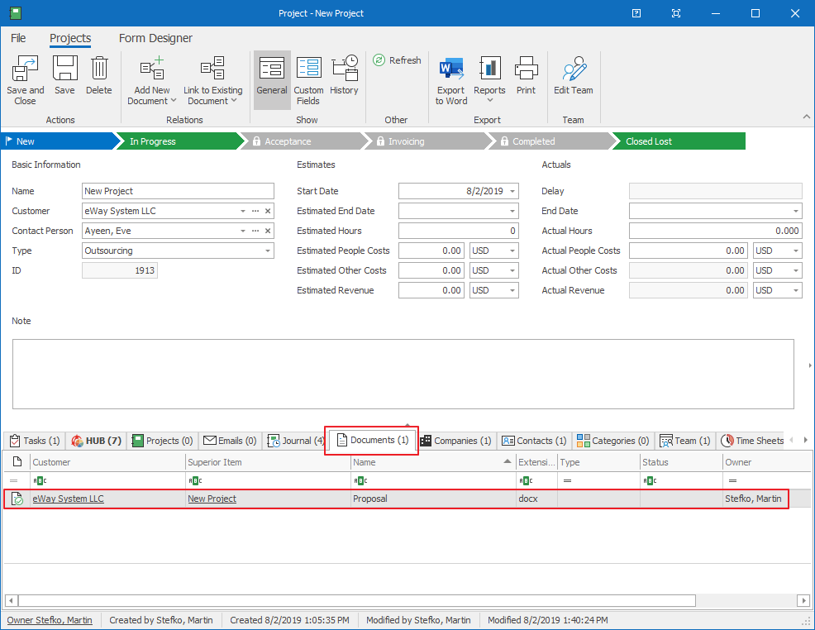Click inside the Note text area

pos(404,374)
